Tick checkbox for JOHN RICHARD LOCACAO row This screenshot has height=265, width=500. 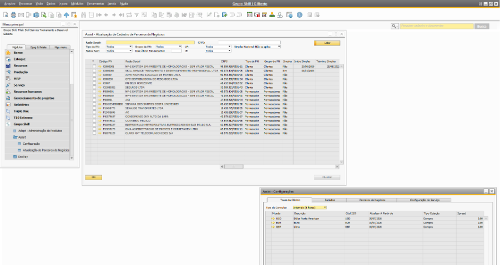[x=94, y=75]
